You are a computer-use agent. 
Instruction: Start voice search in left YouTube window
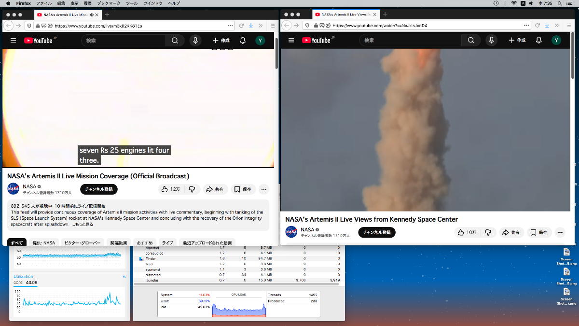click(195, 41)
